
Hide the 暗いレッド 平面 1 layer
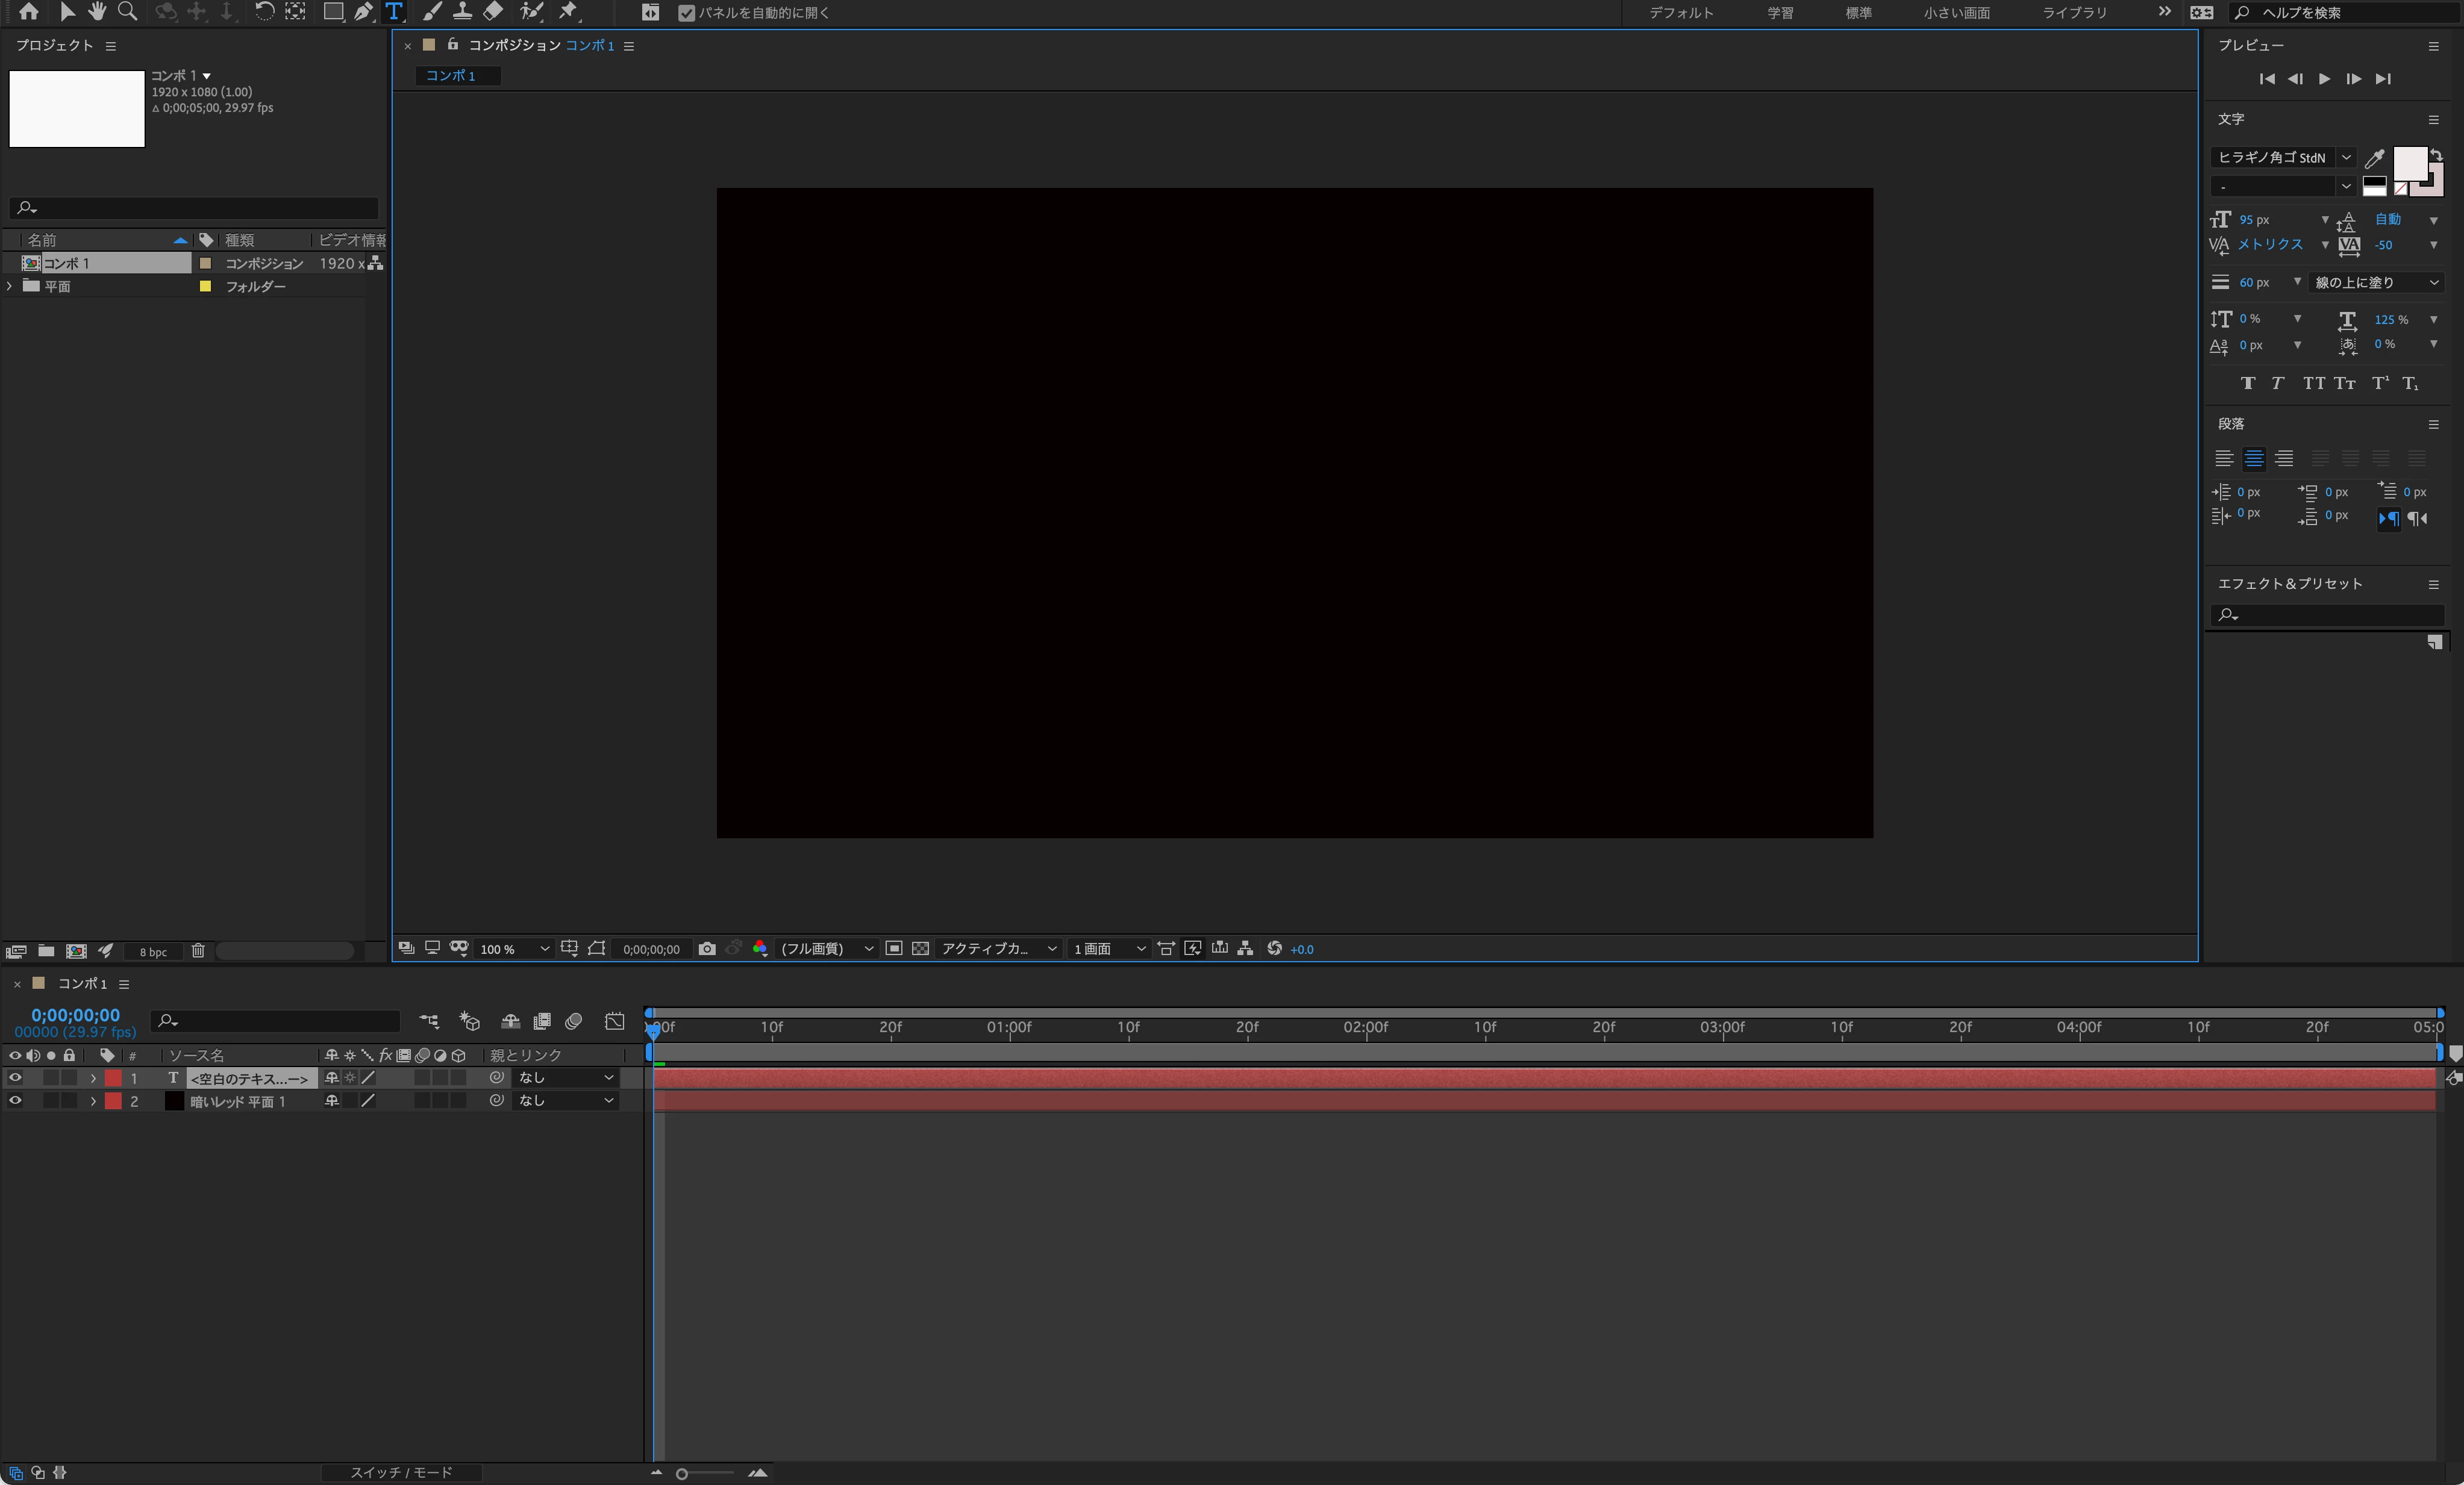pos(15,1100)
